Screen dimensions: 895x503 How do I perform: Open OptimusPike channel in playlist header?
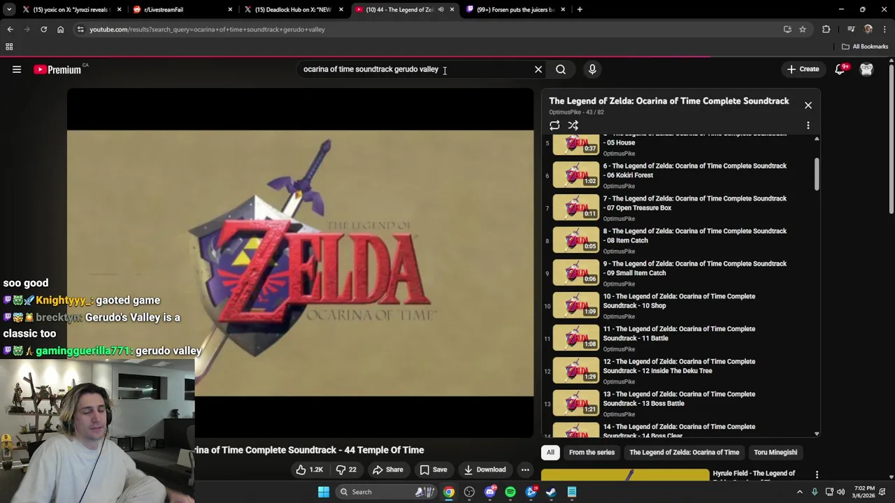pyautogui.click(x=565, y=112)
